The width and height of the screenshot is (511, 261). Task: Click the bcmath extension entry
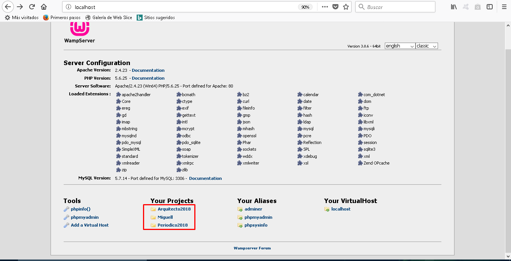[x=186, y=95]
